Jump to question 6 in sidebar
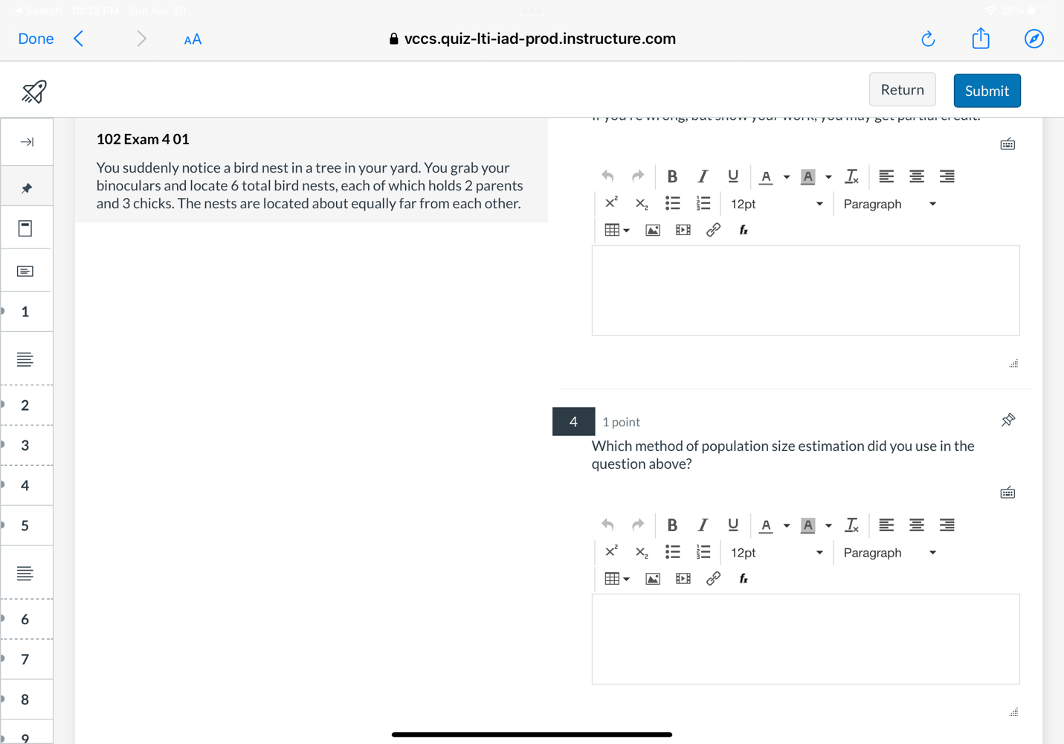 (x=25, y=619)
